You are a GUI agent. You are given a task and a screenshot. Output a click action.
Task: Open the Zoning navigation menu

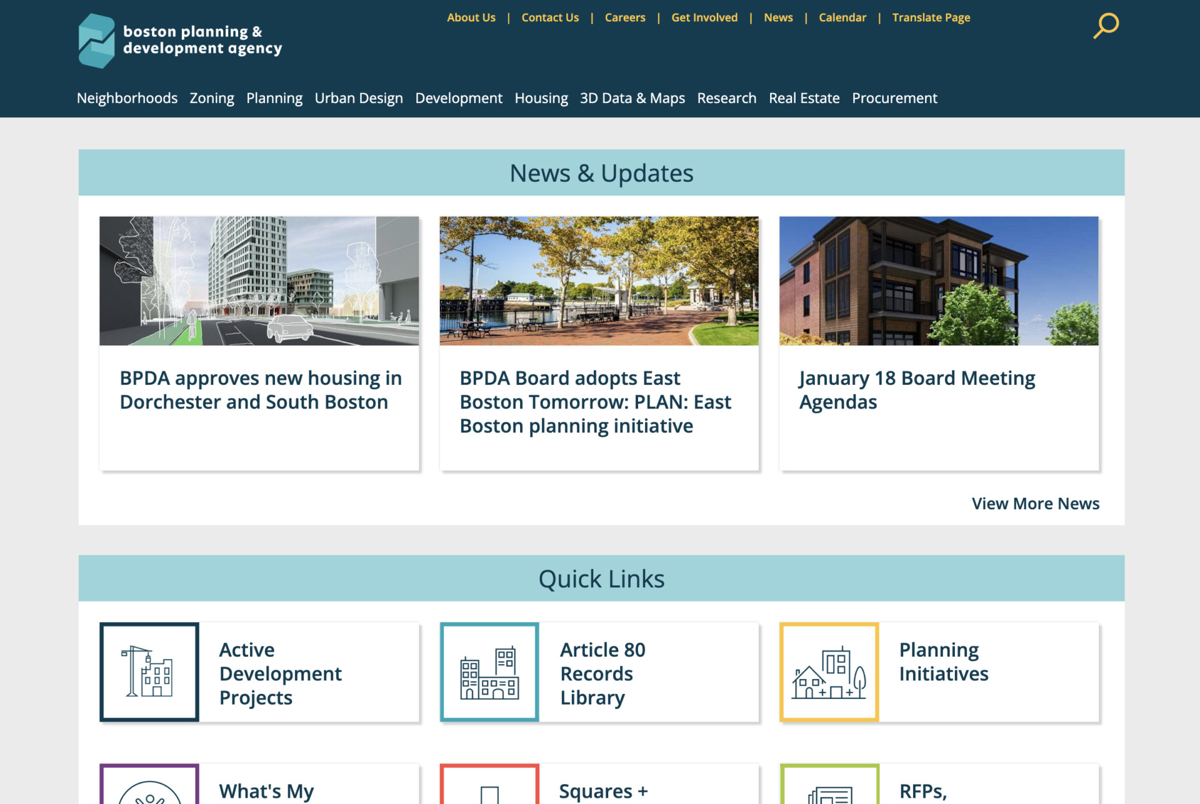coord(212,98)
